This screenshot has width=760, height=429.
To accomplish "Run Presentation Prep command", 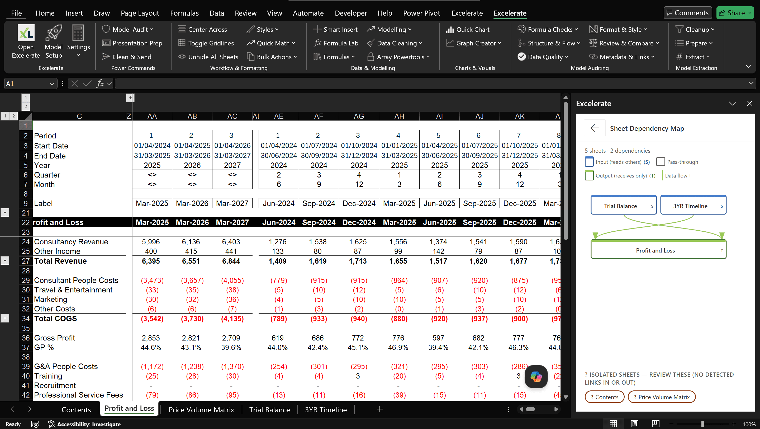I will tap(132, 43).
